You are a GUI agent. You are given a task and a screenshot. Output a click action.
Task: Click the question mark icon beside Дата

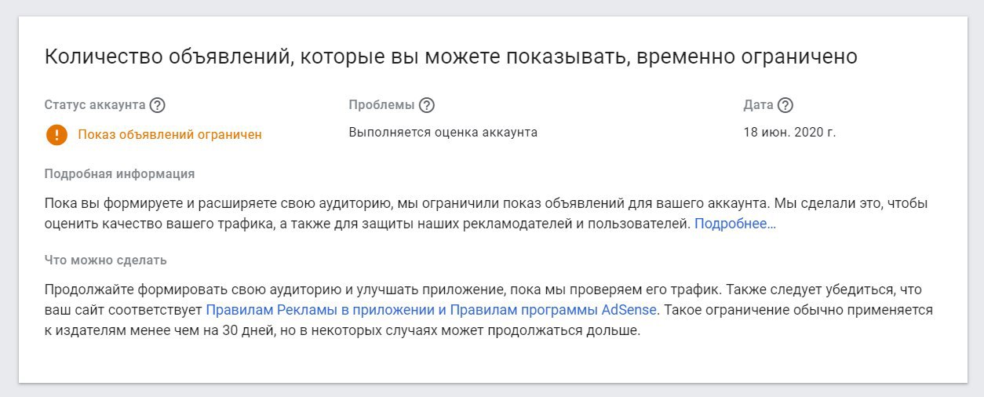pyautogui.click(x=785, y=105)
